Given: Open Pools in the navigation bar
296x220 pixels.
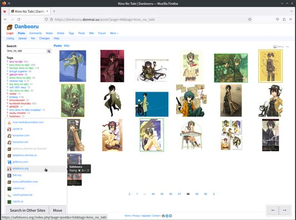Looking at the screenshot, I should [82, 33].
